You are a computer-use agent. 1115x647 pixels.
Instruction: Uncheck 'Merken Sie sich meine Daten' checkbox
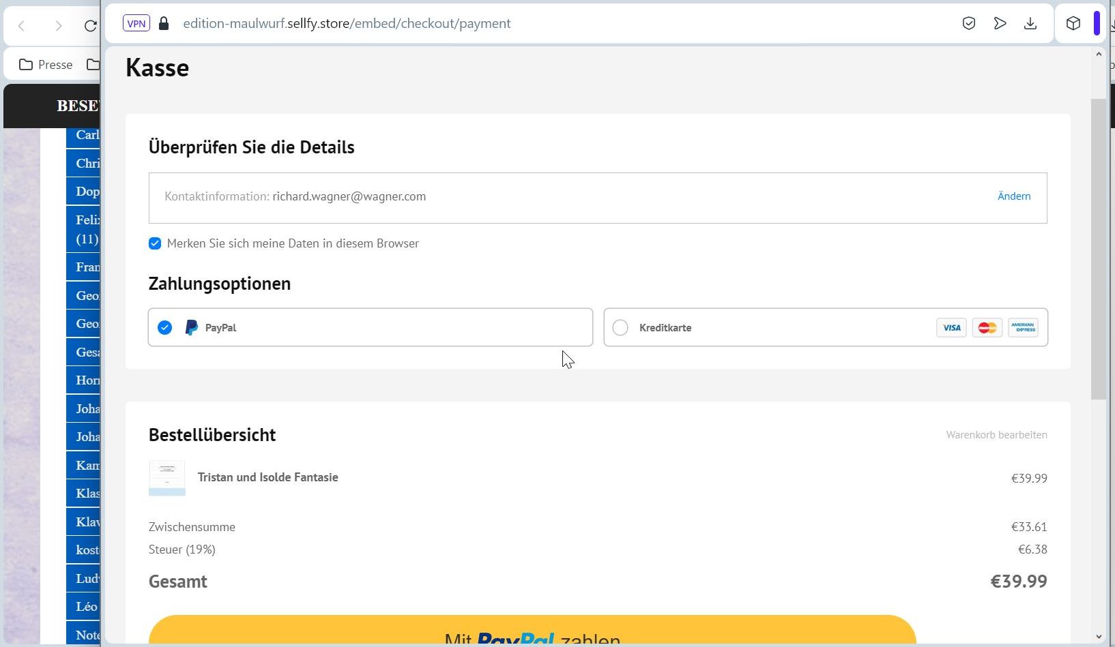coord(155,243)
